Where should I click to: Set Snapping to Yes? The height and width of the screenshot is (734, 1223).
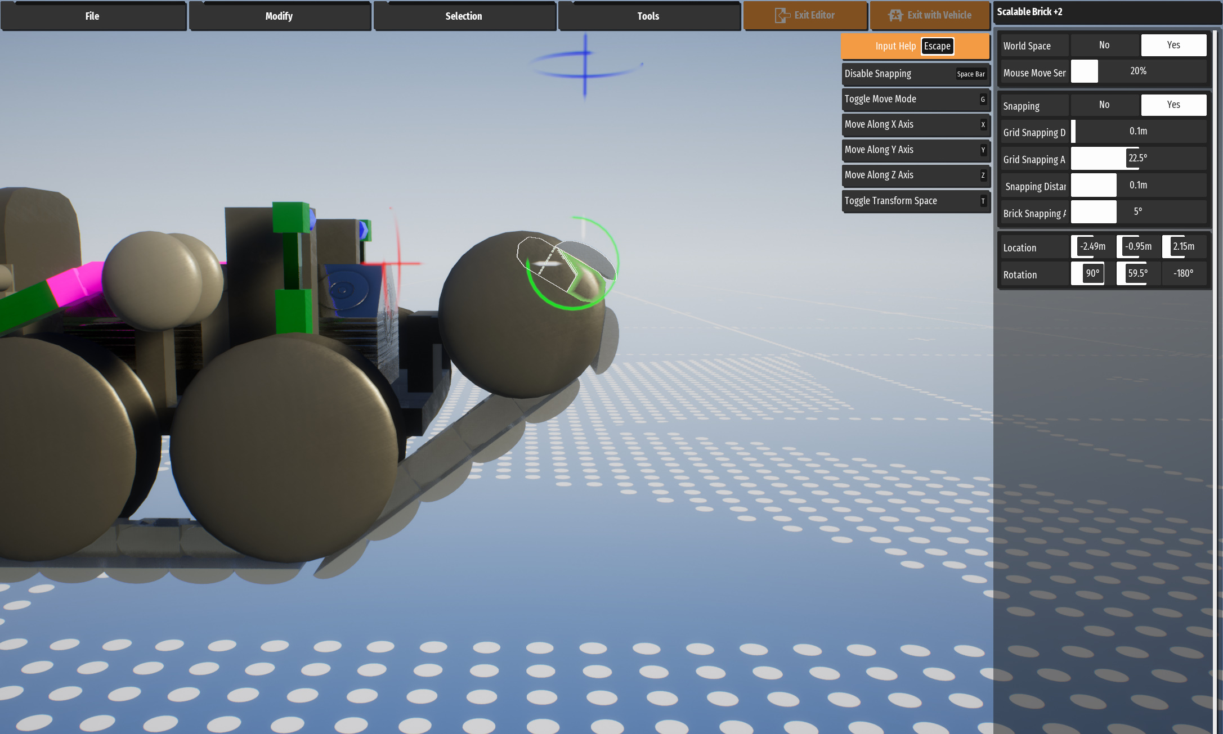tap(1173, 105)
